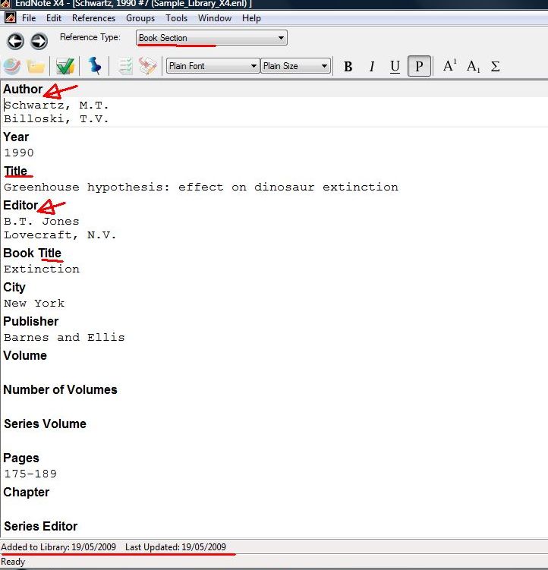Click the Chapter field label
This screenshot has height=570, width=548.
[x=26, y=493]
